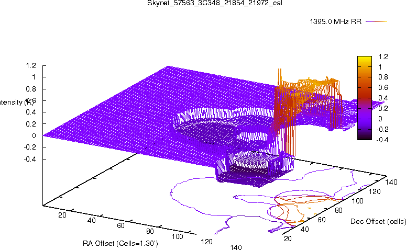Click the color bar tick label 0.2

pyautogui.click(x=383, y=109)
